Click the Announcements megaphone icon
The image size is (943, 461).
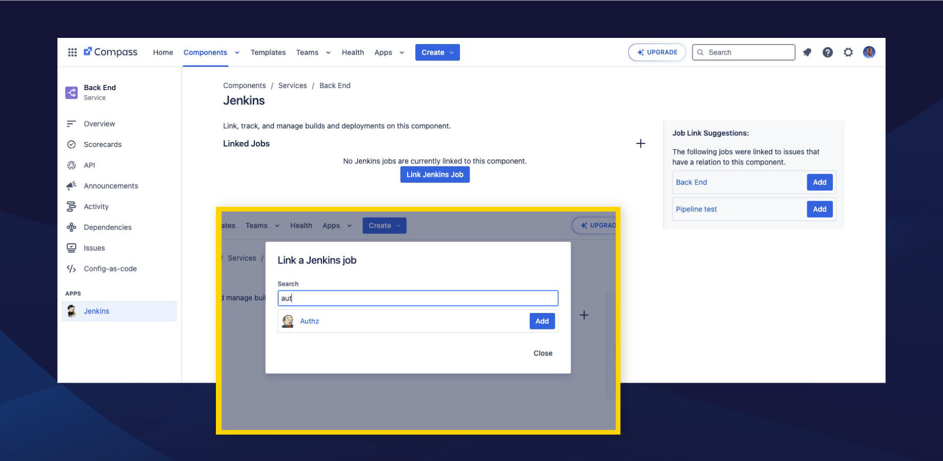(71, 186)
